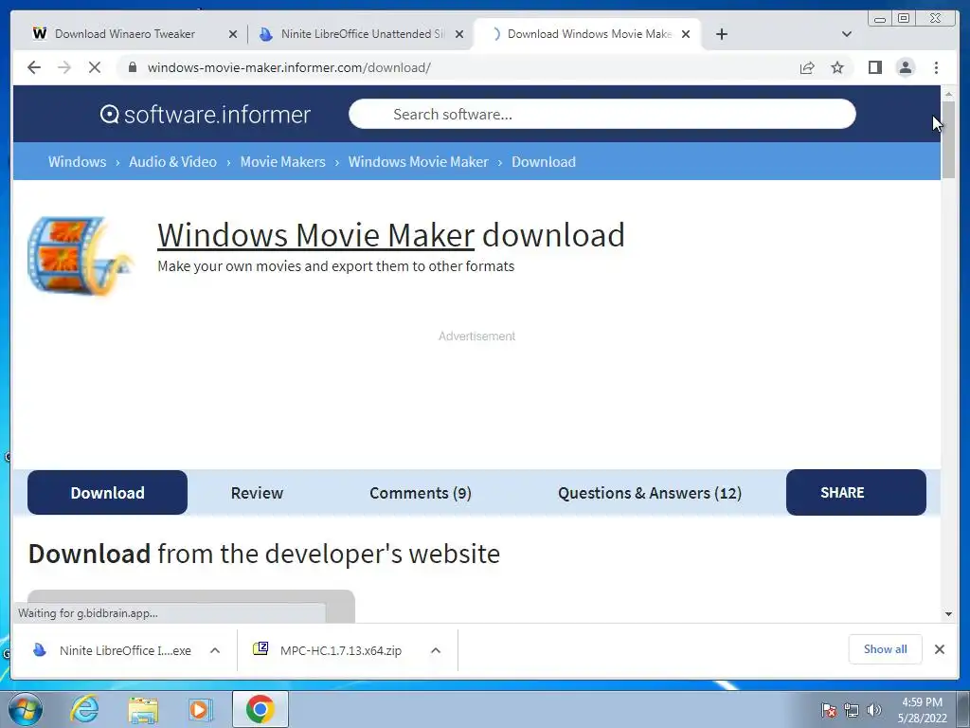
Task: Open a new tab with plus button
Action: tap(721, 34)
